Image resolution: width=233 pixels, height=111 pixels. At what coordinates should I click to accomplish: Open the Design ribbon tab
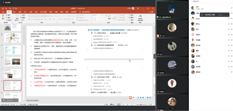click(25, 12)
